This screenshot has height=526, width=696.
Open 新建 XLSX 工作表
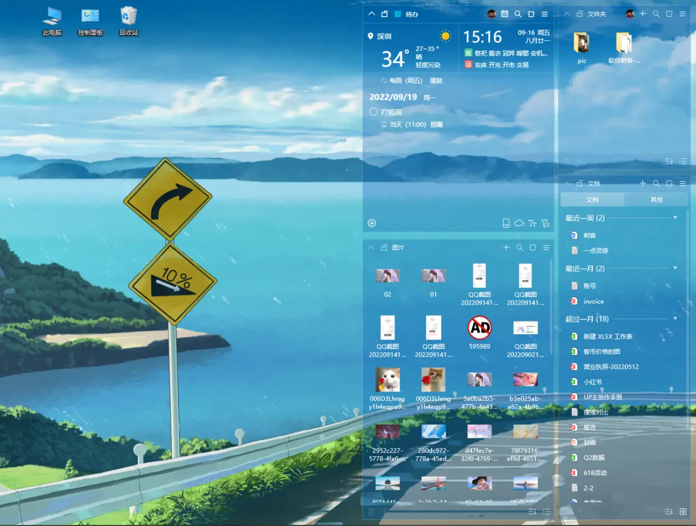coord(608,336)
